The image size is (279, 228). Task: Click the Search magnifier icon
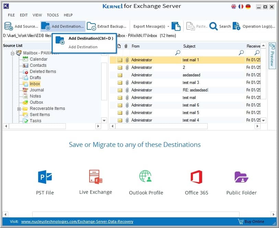(x=213, y=26)
